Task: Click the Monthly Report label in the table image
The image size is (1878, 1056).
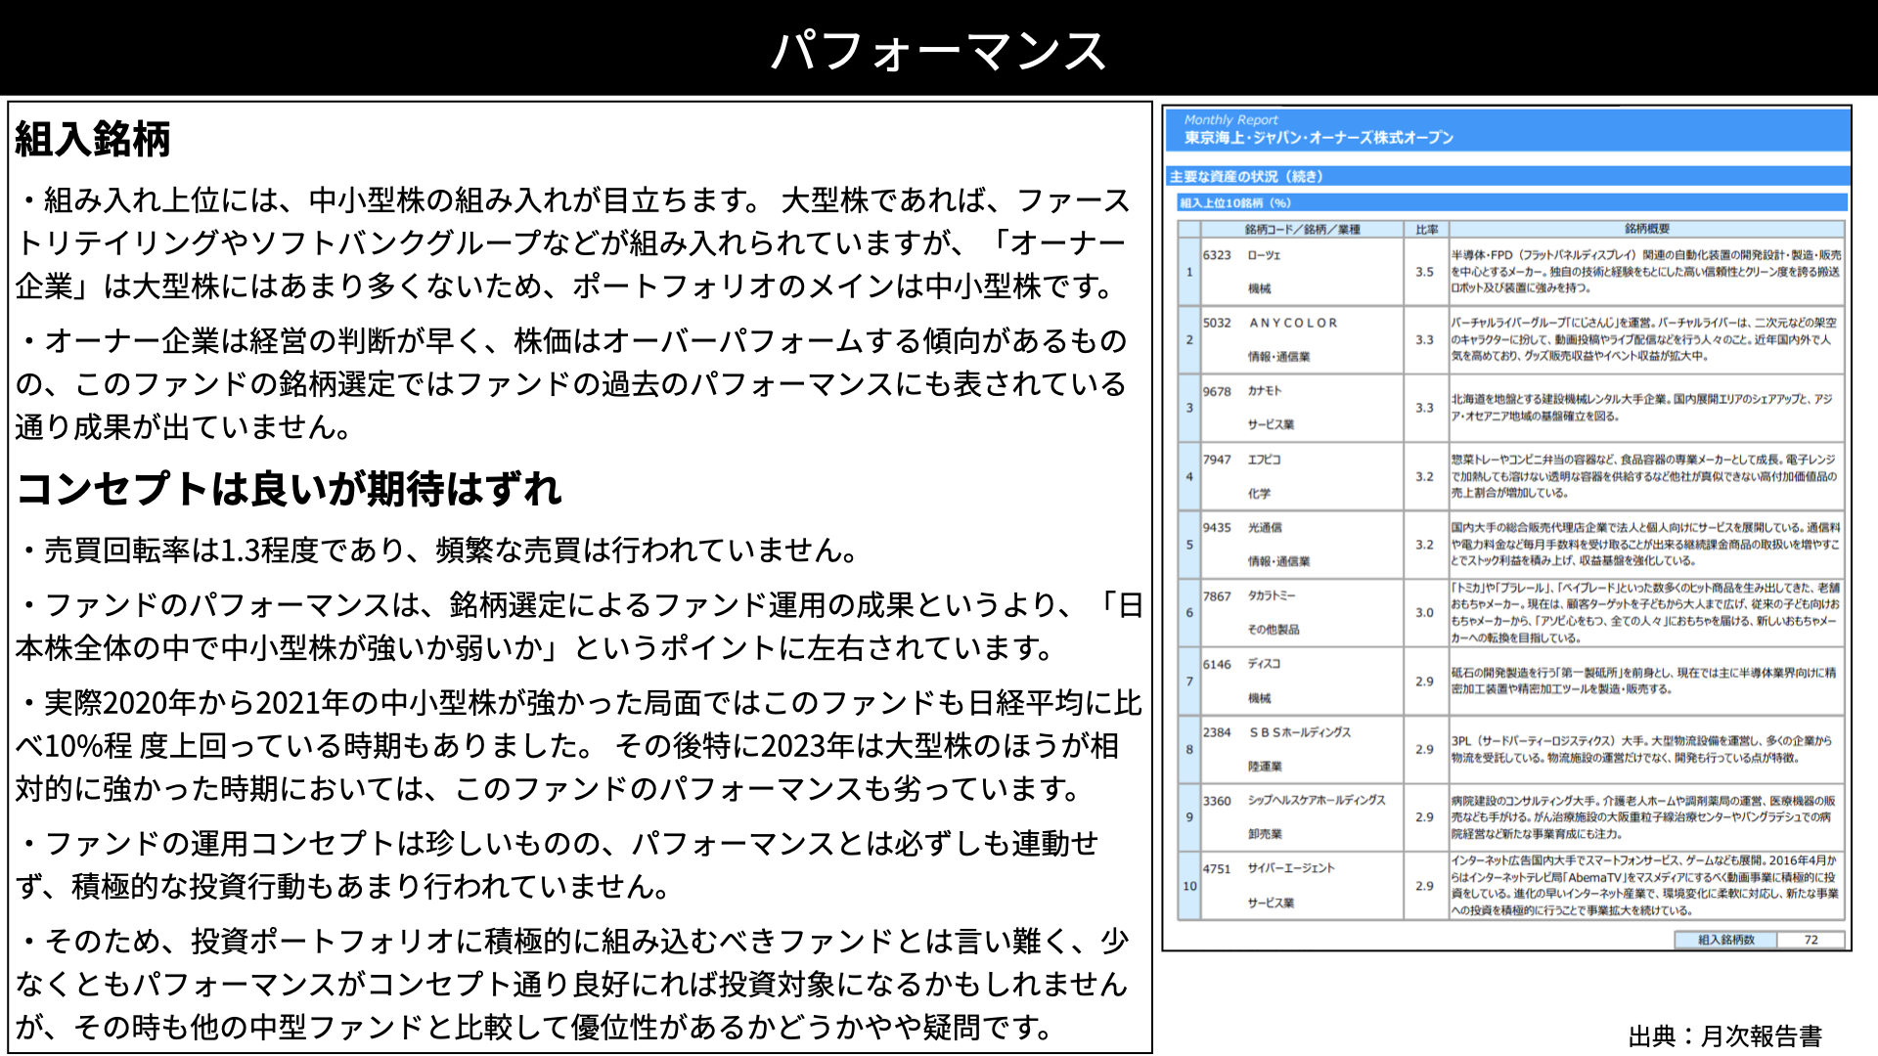Action: point(1230,119)
